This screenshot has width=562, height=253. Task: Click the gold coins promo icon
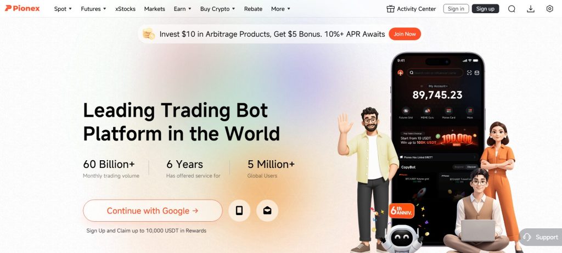click(x=148, y=34)
